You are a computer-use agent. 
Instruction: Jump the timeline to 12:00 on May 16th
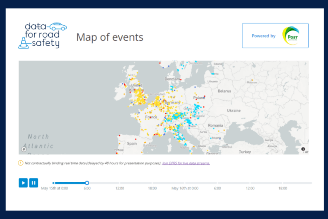(250, 183)
